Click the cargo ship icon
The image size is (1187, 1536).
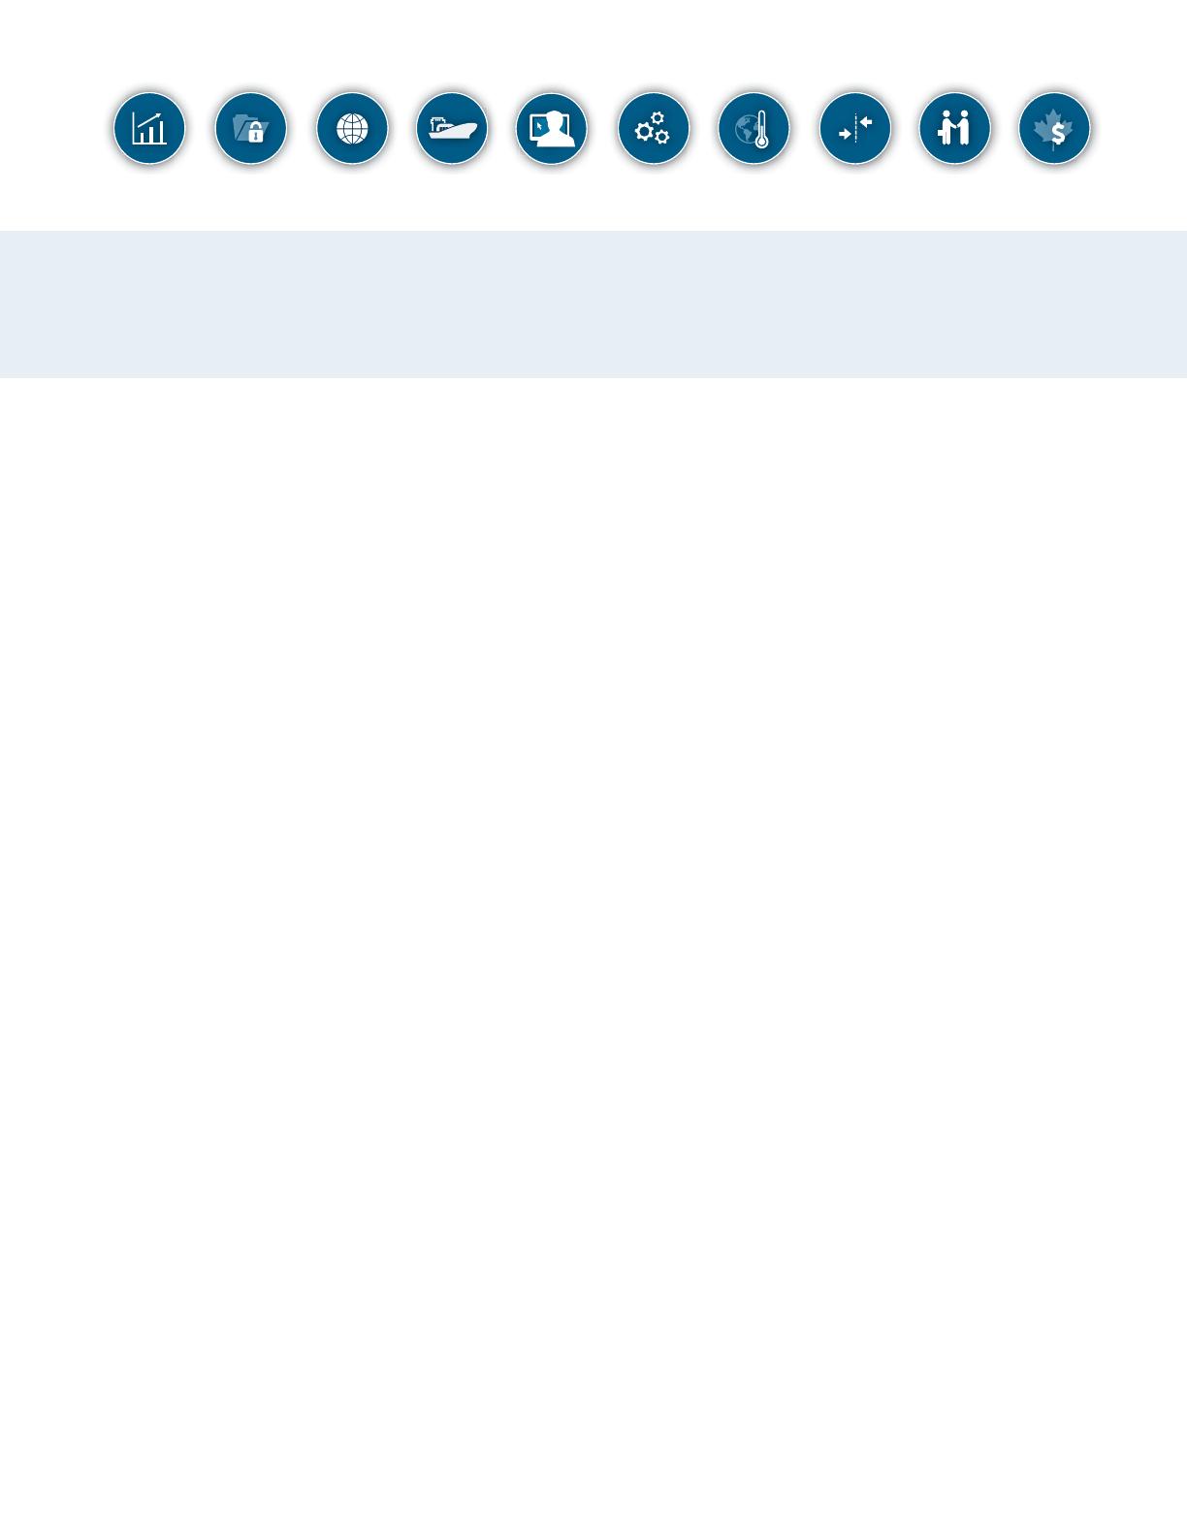coord(452,128)
